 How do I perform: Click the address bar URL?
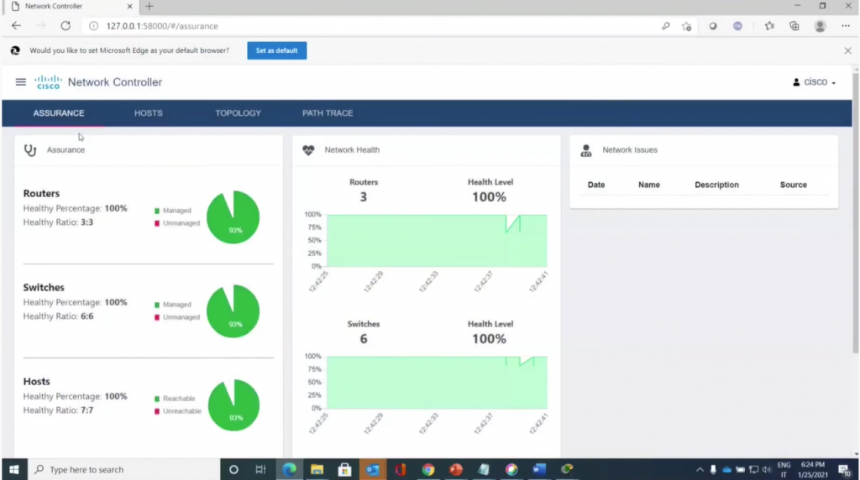pos(162,26)
